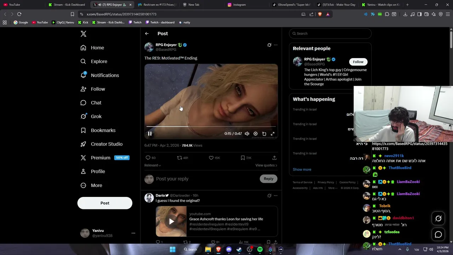The image size is (453, 255).
Task: Click the large Post button
Action: click(x=105, y=203)
